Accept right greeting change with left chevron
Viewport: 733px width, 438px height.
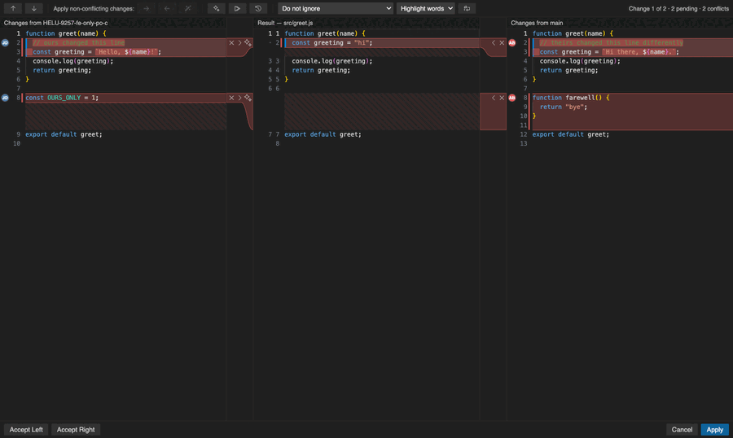494,42
